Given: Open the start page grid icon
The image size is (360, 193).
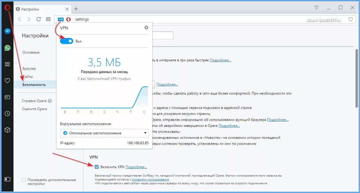Looking at the screenshot, I should (x=48, y=19).
